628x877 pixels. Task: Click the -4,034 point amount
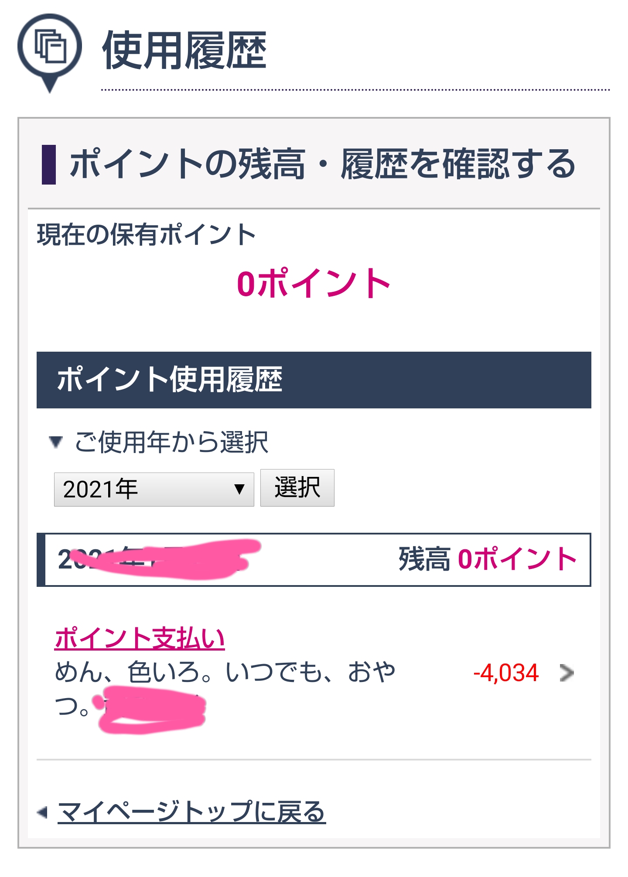pyautogui.click(x=506, y=672)
